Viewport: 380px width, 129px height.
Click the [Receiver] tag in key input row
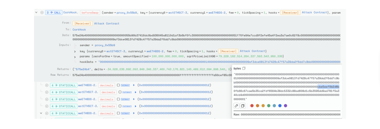pyautogui.click(x=228, y=51)
